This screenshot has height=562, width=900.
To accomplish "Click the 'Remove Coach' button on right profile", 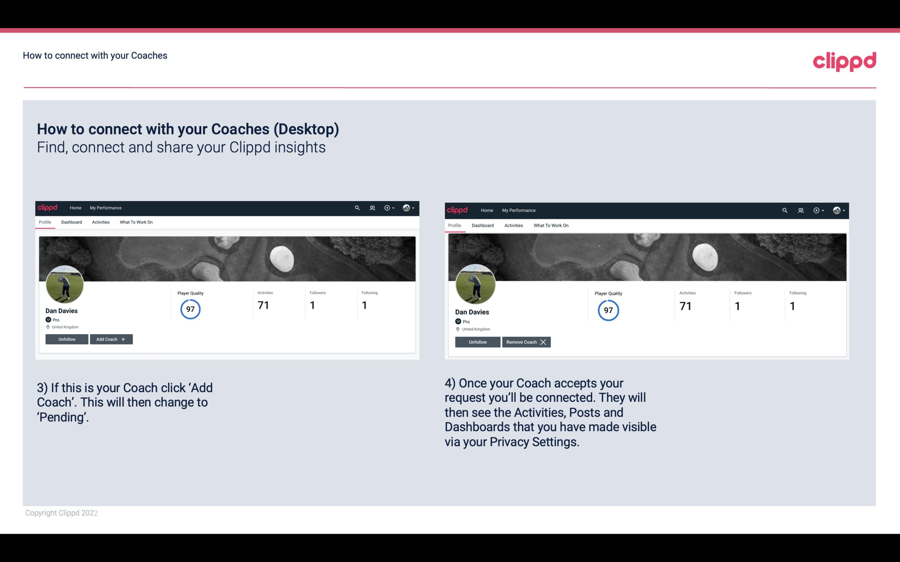I will point(525,342).
